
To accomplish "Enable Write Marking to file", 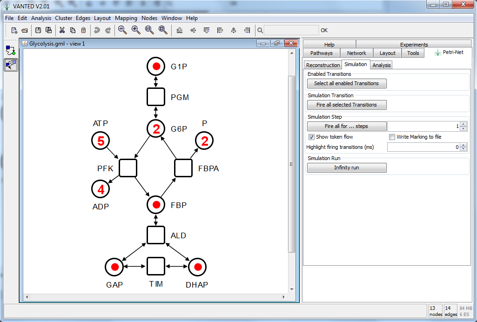I will (392, 137).
